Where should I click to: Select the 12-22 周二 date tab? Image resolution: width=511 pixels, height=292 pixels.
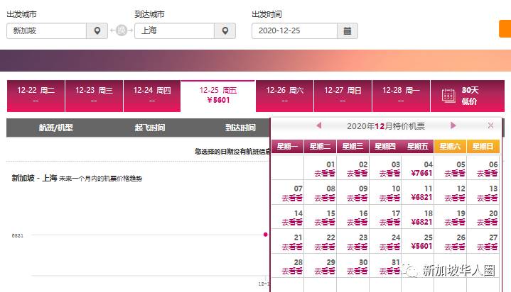click(x=36, y=96)
